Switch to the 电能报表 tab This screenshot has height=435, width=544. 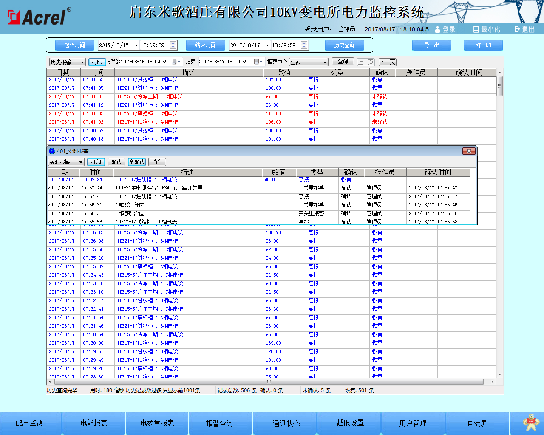(94, 423)
